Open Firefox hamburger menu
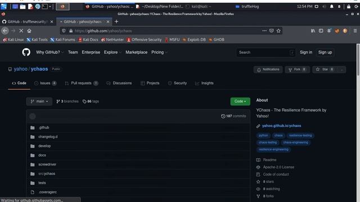This screenshot has width=360, height=202. (x=355, y=31)
